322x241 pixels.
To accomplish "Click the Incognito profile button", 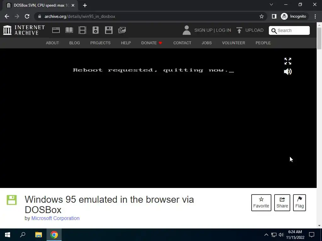I will click(294, 16).
